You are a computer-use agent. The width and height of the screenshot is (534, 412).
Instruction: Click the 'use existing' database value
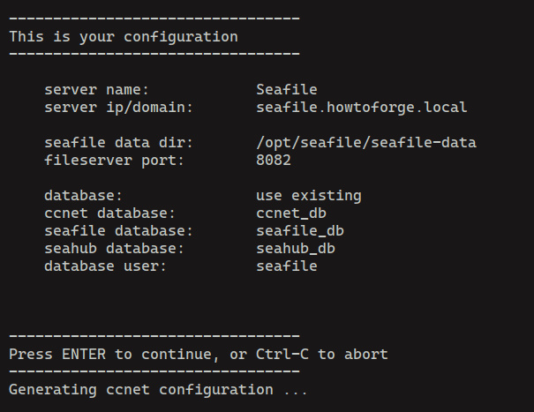[308, 196]
